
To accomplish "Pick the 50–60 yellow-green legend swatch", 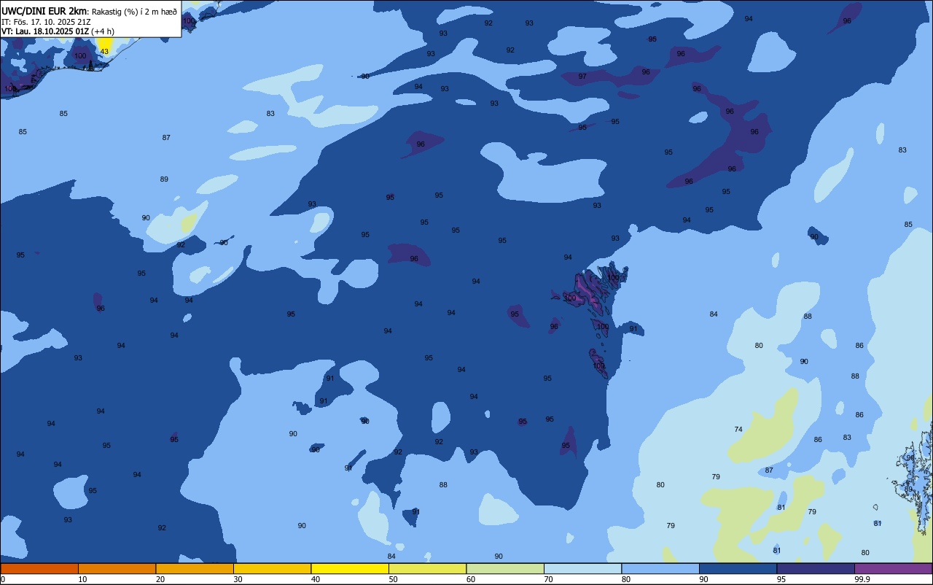I will tap(427, 569).
